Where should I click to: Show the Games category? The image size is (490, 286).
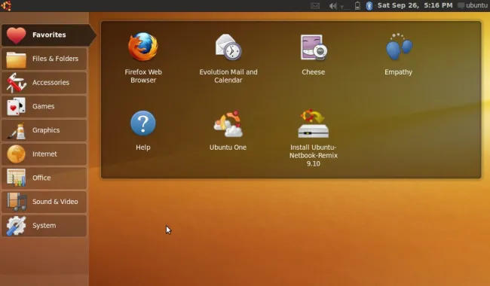44,106
